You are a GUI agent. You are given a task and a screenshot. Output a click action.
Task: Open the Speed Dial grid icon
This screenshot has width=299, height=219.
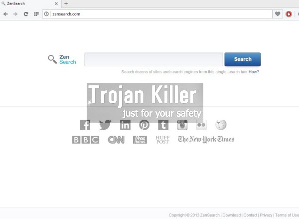[x=36, y=14]
